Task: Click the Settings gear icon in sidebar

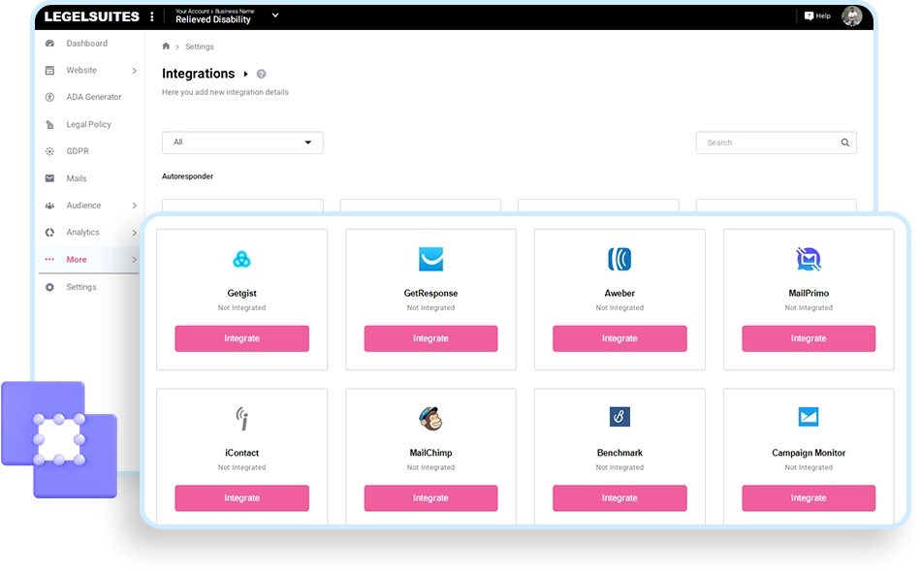Action: coord(49,287)
